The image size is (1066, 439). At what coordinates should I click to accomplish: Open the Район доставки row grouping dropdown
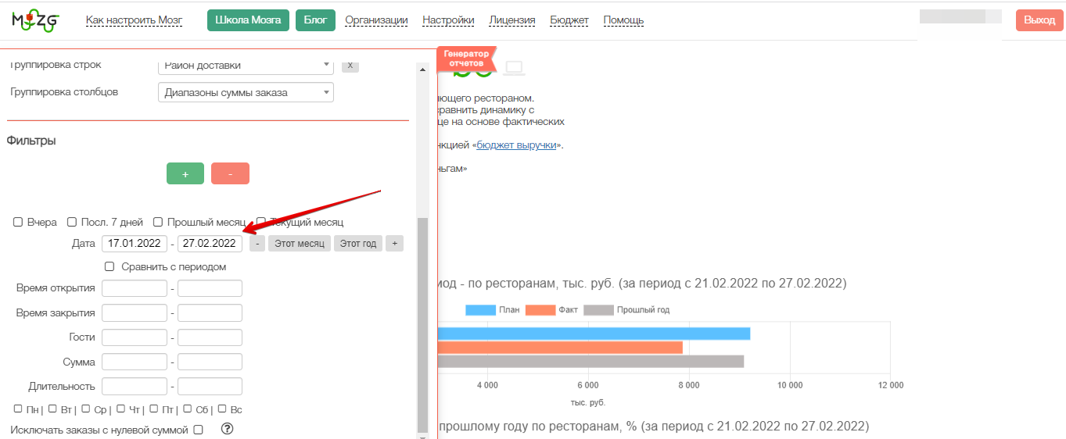tap(246, 66)
